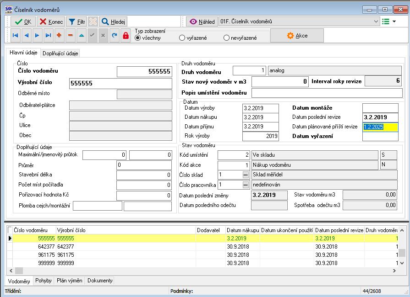Go to the first record
The width and height of the screenshot is (410, 297).
tap(15, 36)
